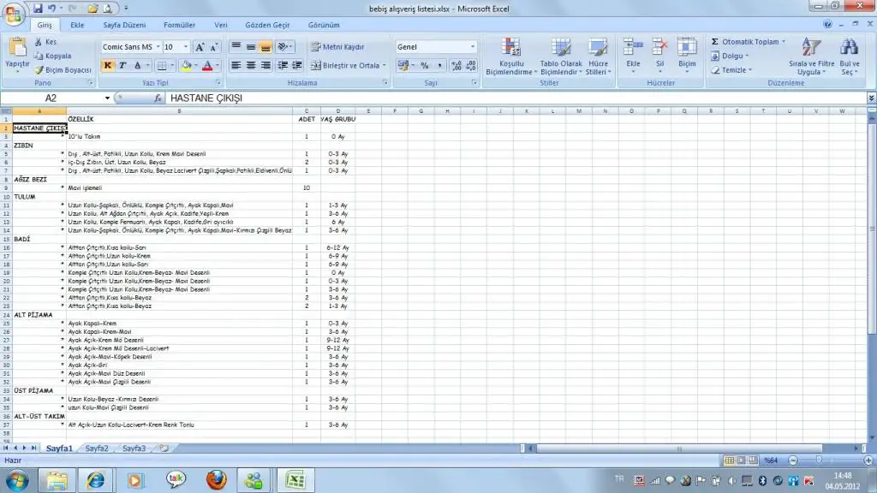This screenshot has height=493, width=877.
Task: Click the increase font size icon
Action: coord(200,47)
